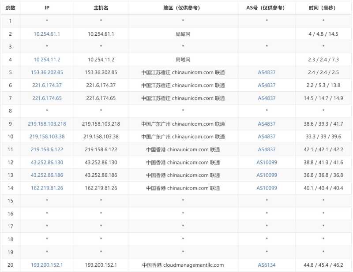The image size is (353, 272).
Task: Click the 43.252.86.186 IP link
Action: (x=46, y=175)
